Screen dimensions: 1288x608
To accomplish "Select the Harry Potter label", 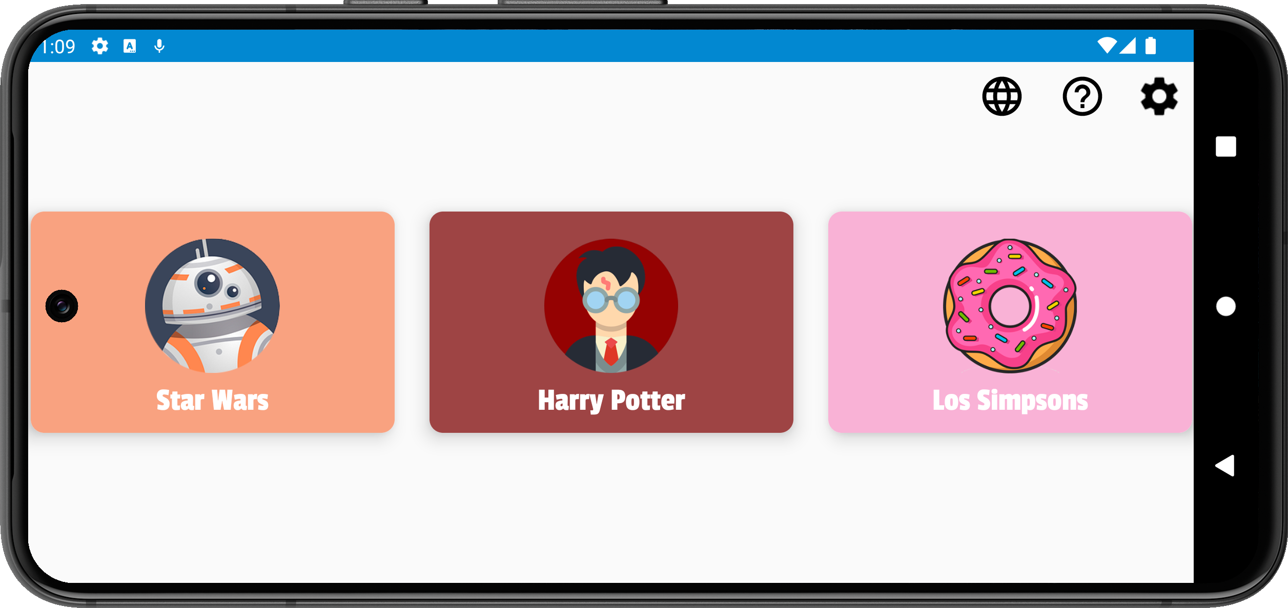I will [x=611, y=401].
